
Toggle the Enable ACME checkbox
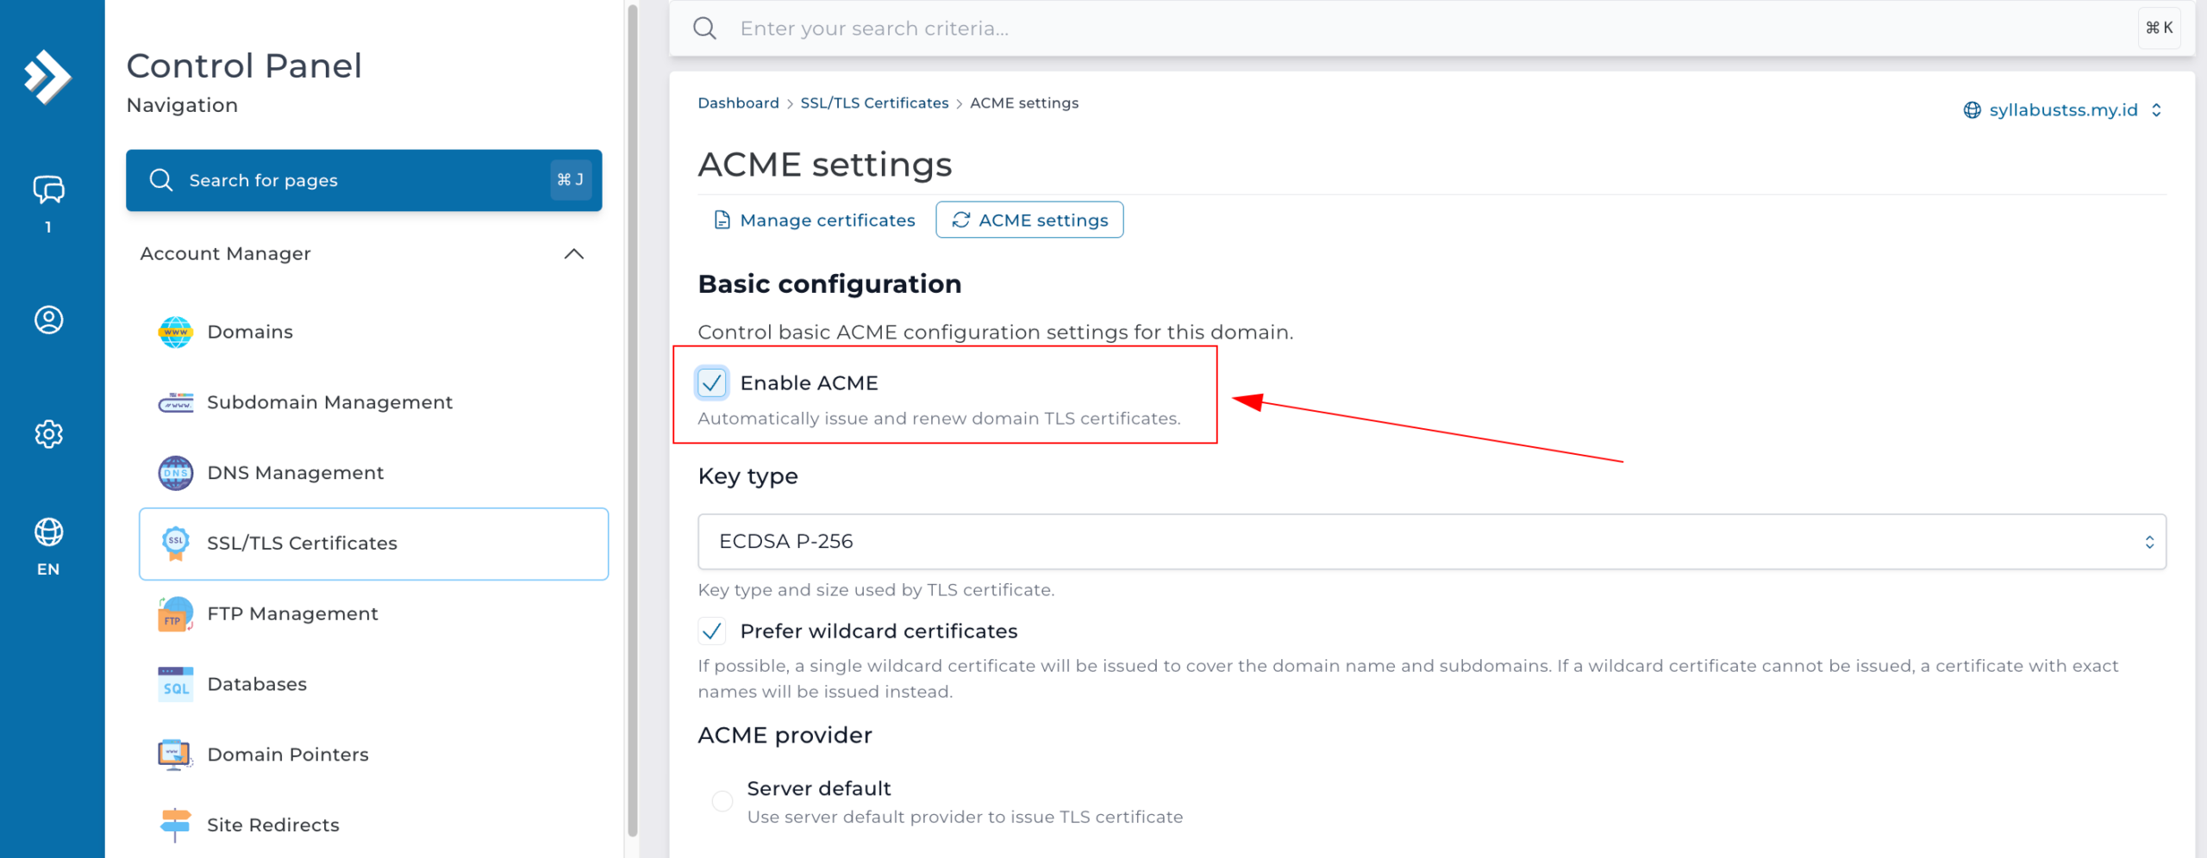point(712,382)
